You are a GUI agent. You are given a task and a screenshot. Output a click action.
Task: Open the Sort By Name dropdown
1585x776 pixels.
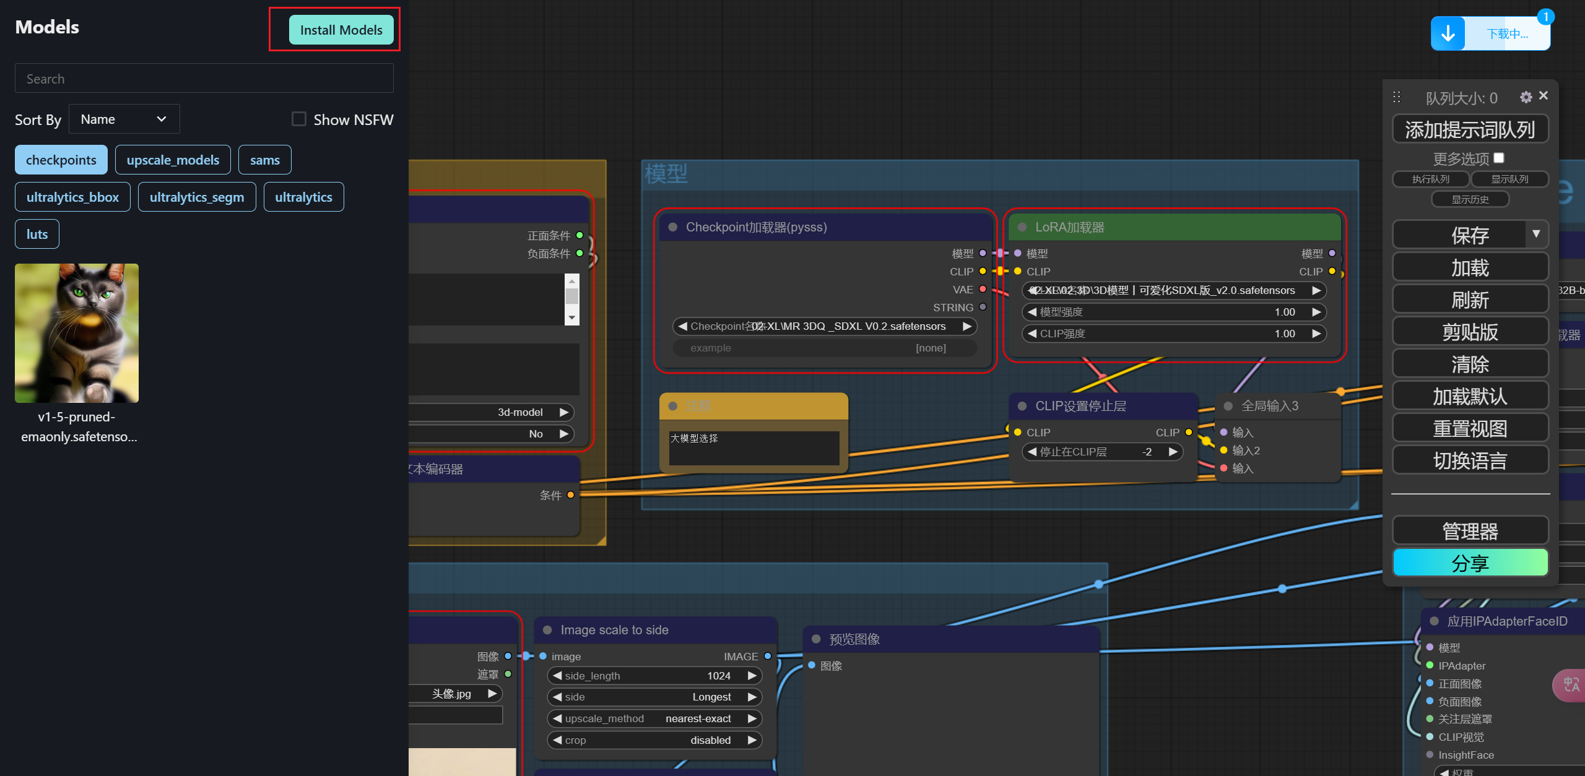click(x=124, y=119)
